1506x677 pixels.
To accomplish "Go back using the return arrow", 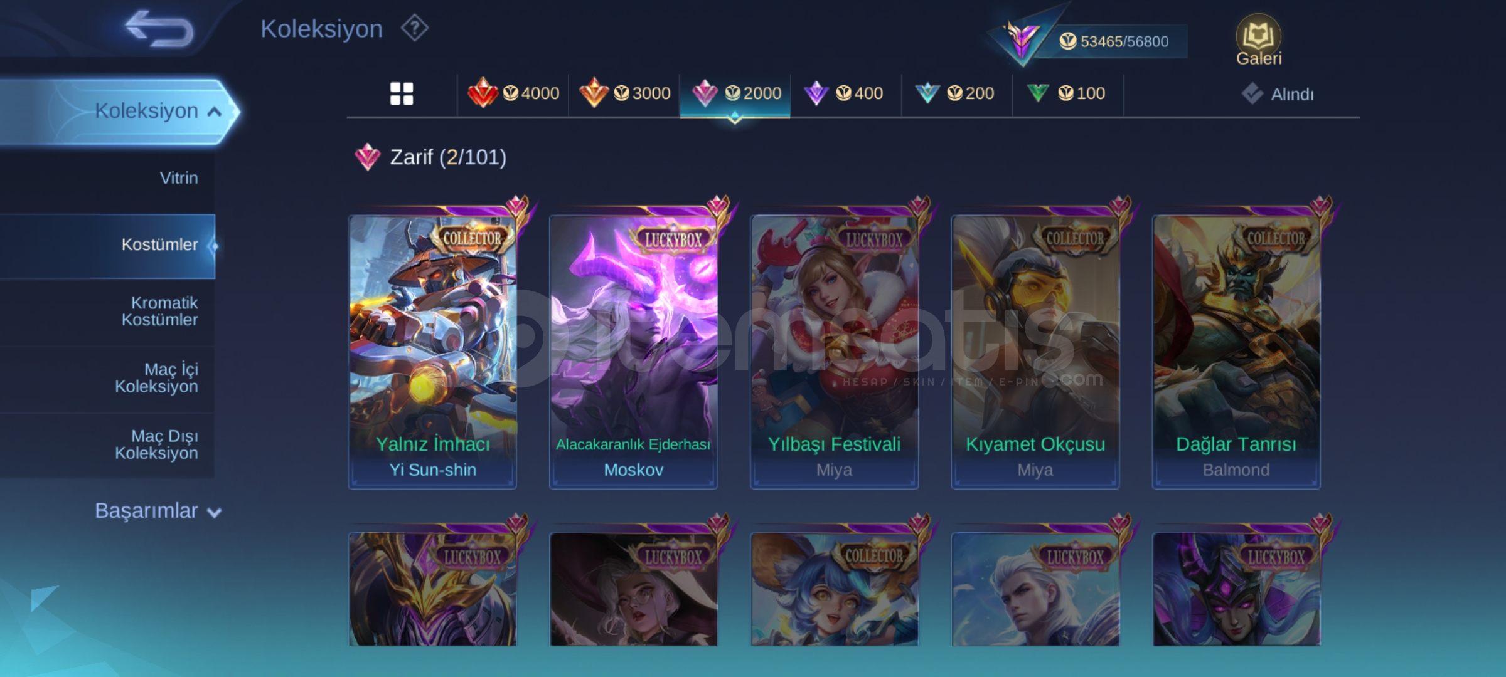I will coord(159,28).
